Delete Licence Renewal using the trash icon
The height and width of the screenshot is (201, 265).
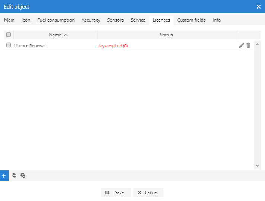[x=248, y=45]
